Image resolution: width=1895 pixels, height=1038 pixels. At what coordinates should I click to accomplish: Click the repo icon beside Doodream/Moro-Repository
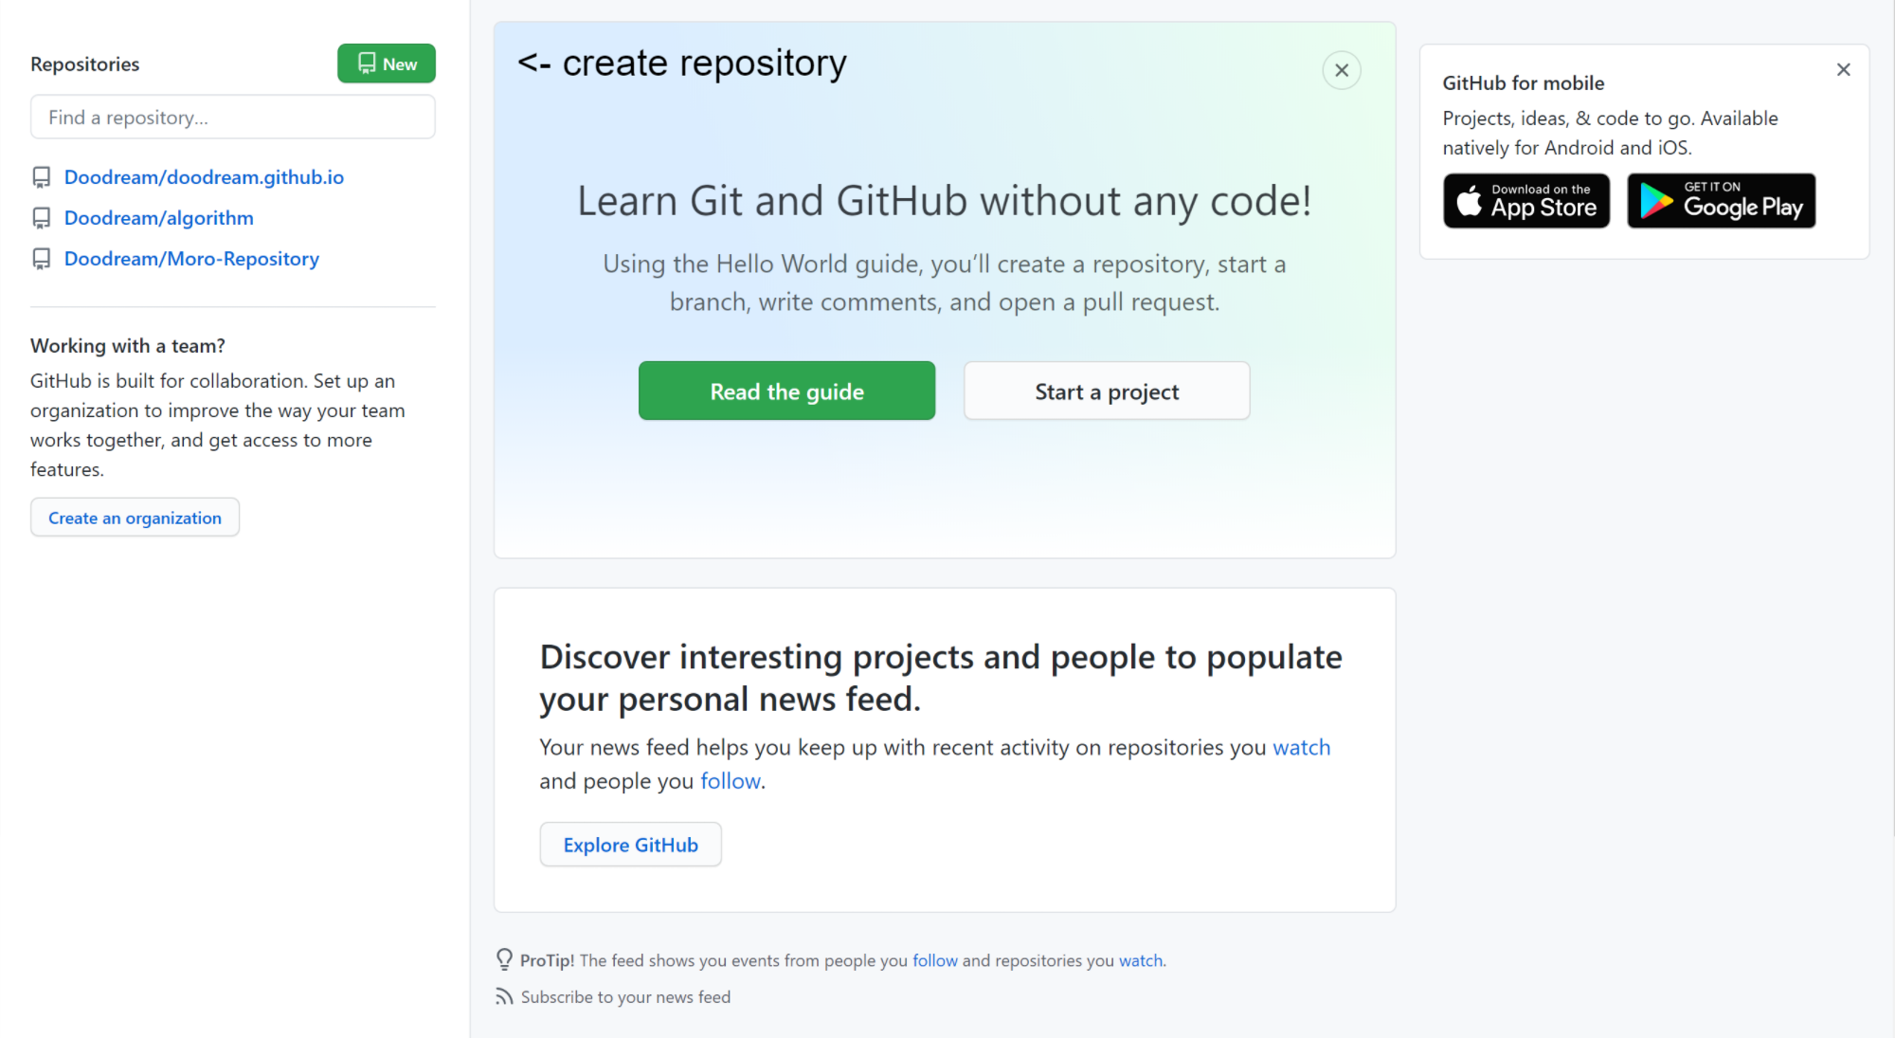pos(41,259)
